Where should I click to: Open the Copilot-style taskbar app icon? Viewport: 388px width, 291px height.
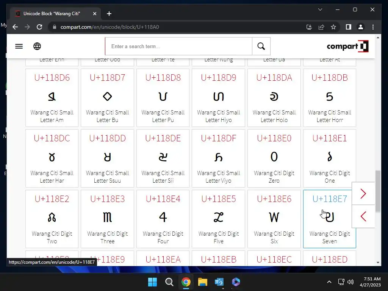pos(236,282)
